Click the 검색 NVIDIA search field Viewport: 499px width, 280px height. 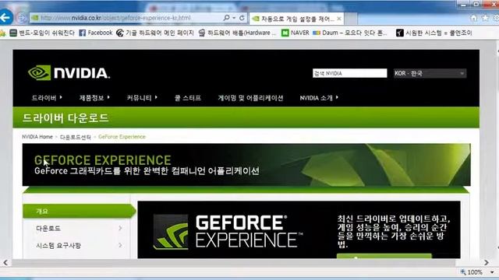click(x=350, y=73)
